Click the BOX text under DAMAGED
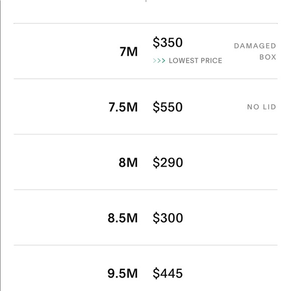This screenshot has width=291, height=291. (268, 57)
